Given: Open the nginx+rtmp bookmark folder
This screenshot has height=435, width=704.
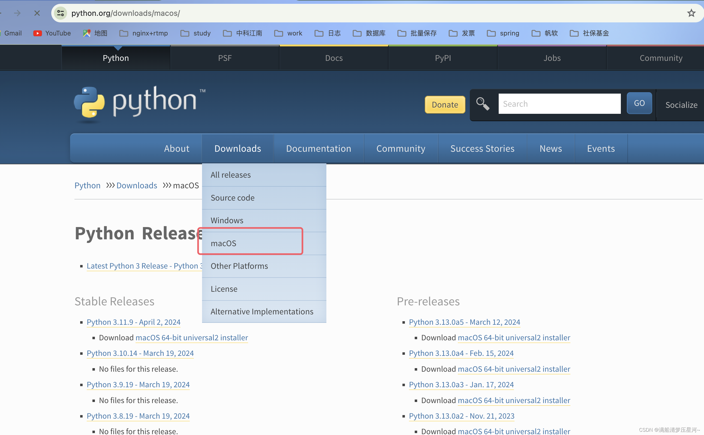Looking at the screenshot, I should pos(144,33).
